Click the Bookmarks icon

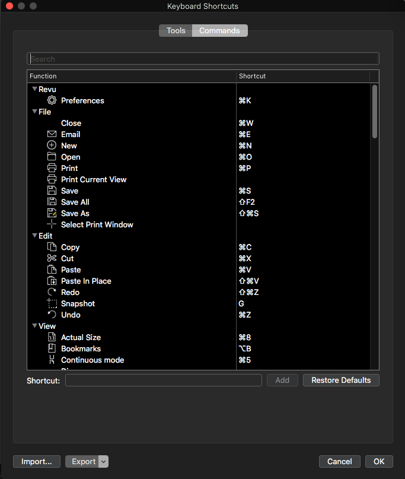[x=52, y=348]
